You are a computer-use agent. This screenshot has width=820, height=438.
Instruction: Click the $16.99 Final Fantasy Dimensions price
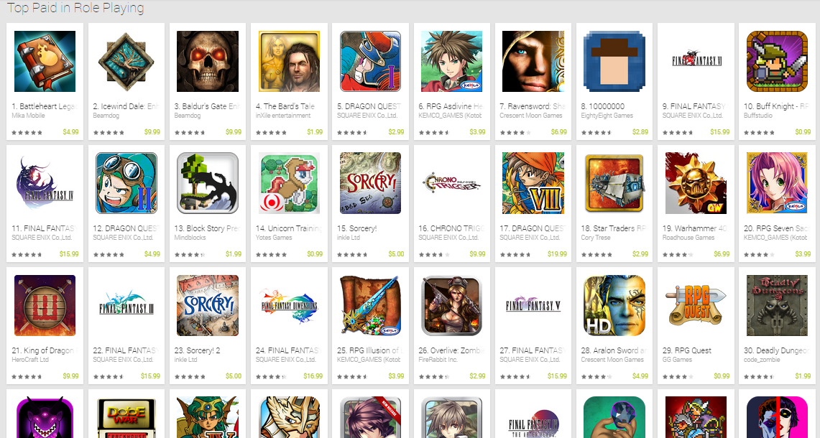pyautogui.click(x=313, y=376)
